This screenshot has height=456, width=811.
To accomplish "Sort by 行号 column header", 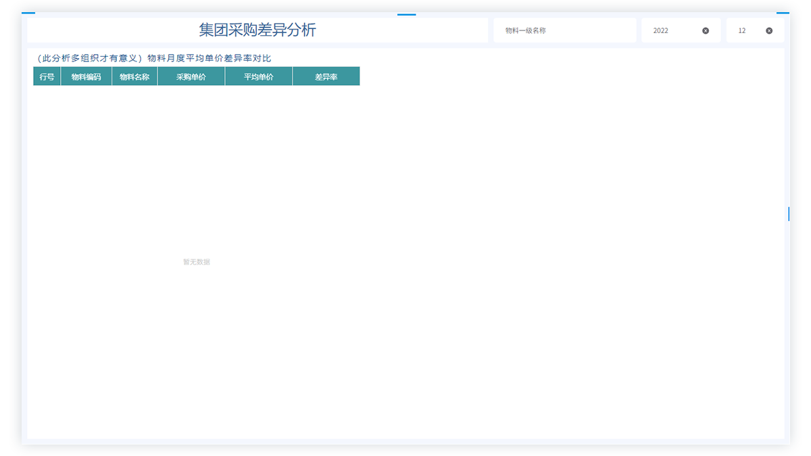I will point(47,76).
